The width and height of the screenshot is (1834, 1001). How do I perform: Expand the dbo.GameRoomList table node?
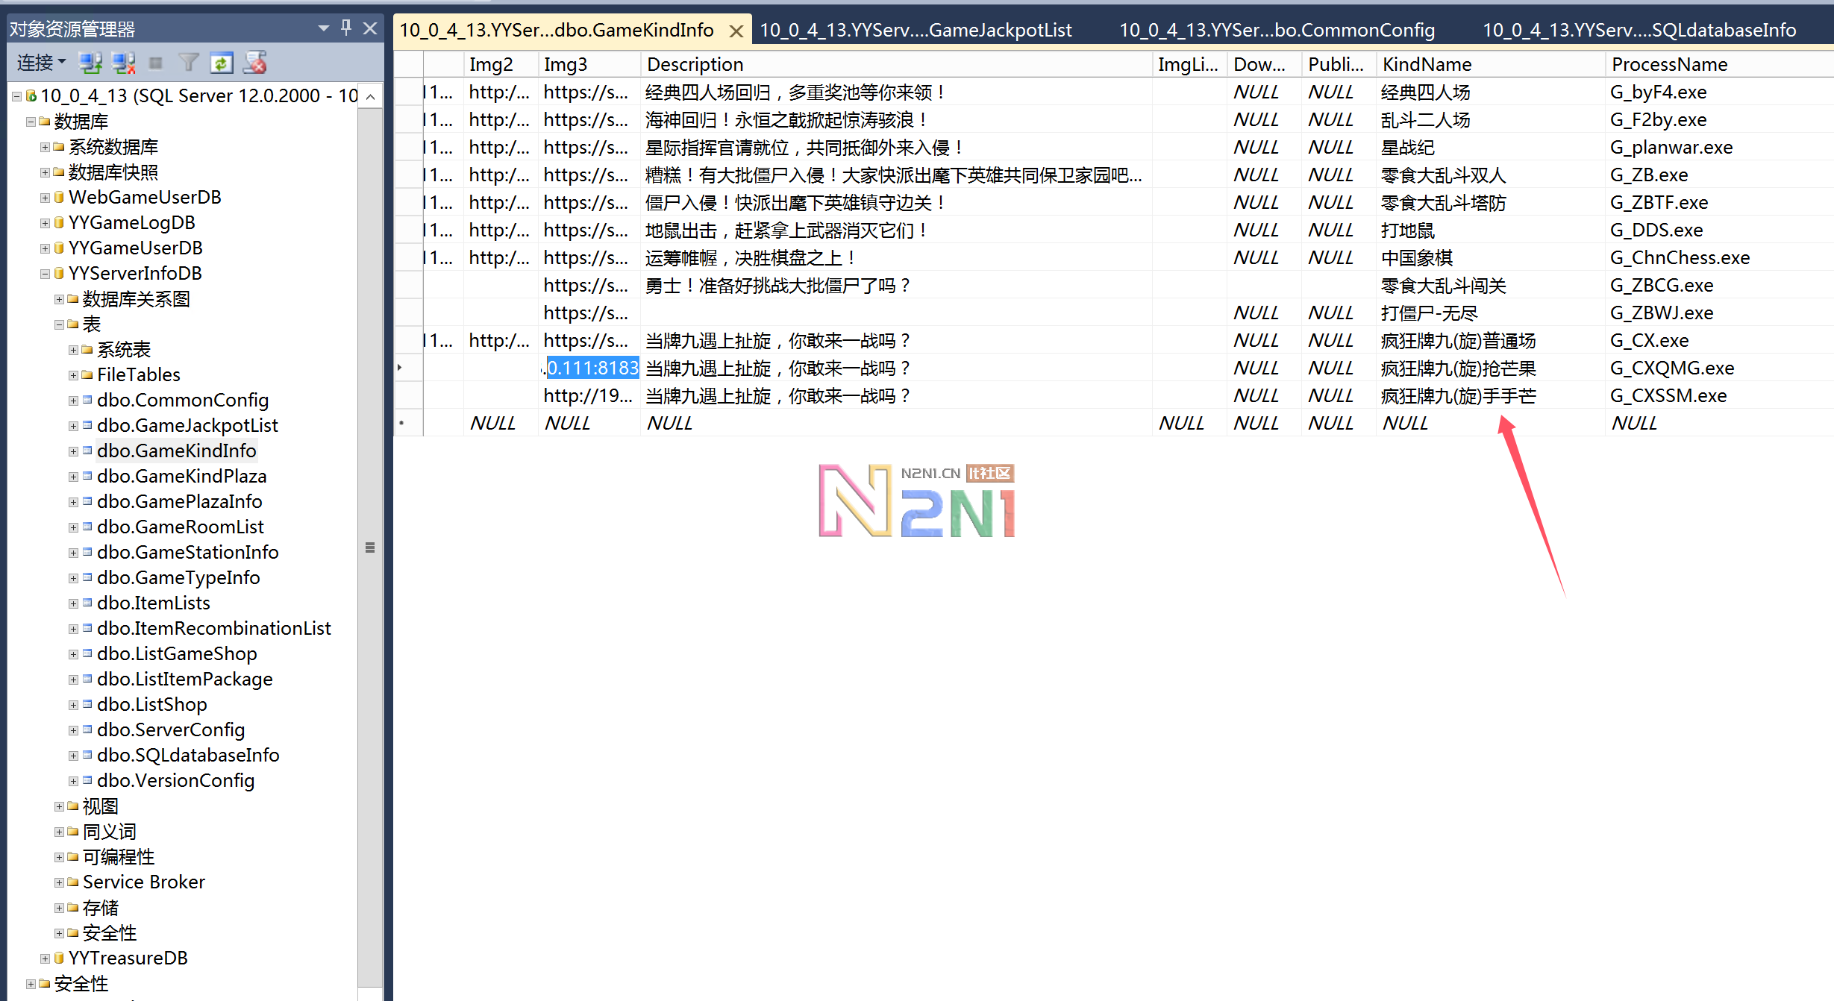73,527
